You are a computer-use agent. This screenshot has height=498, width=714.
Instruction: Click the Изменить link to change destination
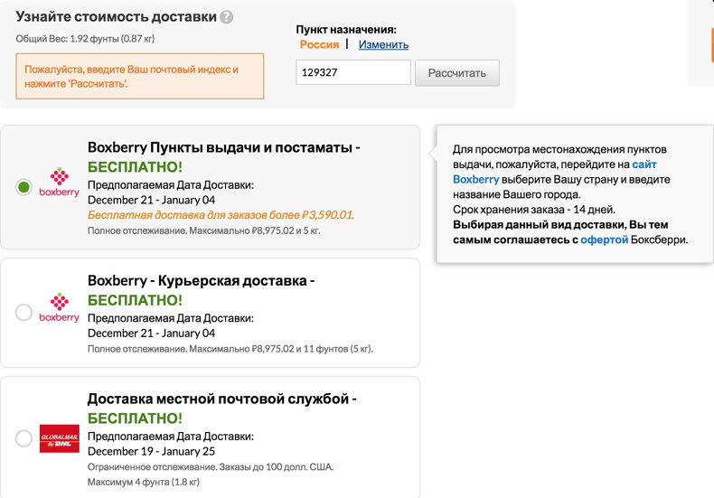[x=383, y=44]
